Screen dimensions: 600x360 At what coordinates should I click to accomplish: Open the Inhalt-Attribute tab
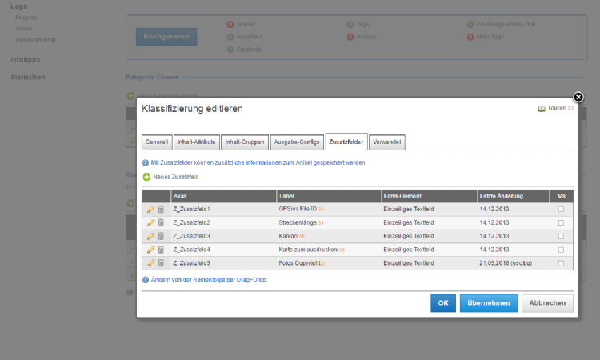[196, 142]
